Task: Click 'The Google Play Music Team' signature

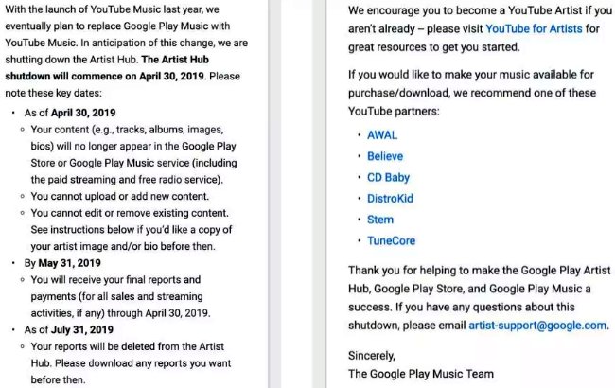Action: 421,374
